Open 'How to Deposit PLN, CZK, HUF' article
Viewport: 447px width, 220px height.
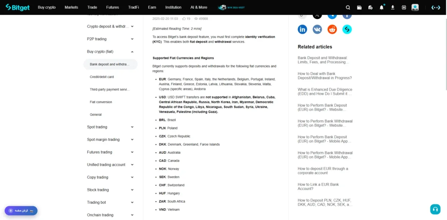[x=325, y=203]
